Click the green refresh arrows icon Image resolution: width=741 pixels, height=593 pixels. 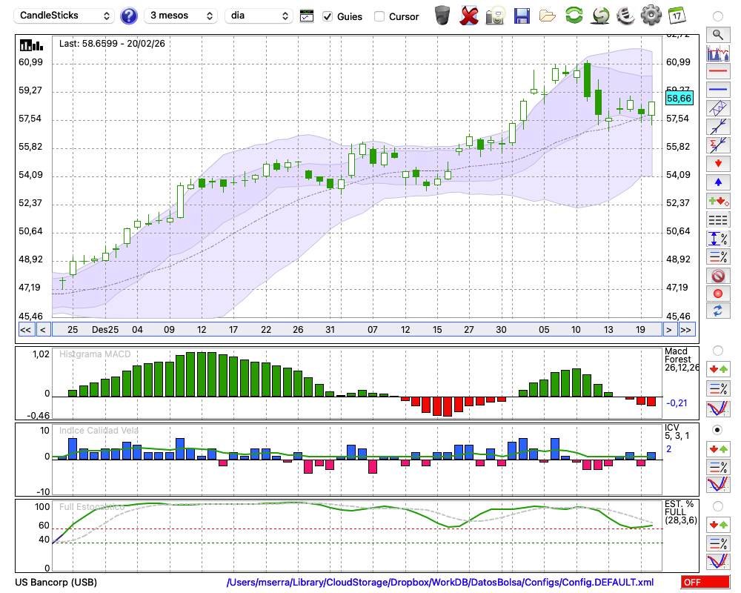(574, 15)
